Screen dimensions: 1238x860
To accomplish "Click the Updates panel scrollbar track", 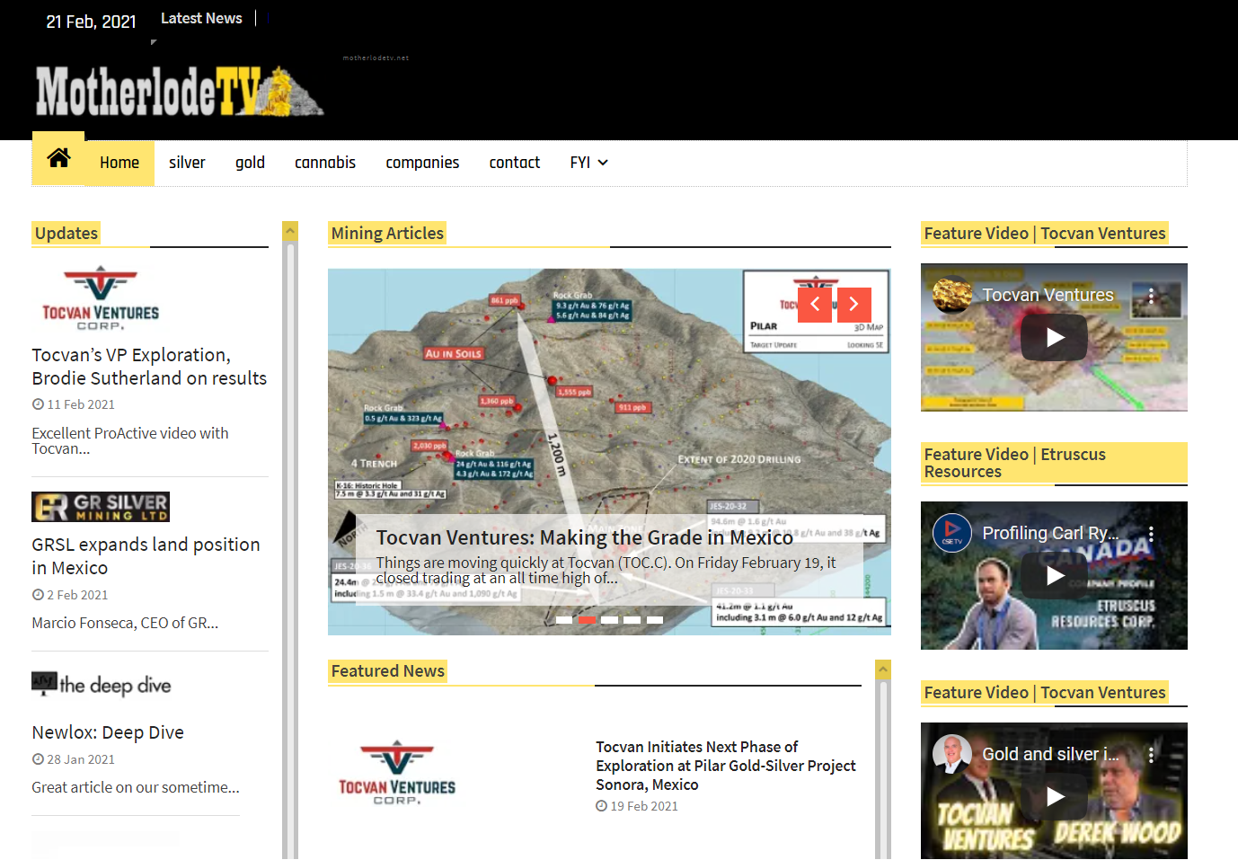I will (289, 548).
